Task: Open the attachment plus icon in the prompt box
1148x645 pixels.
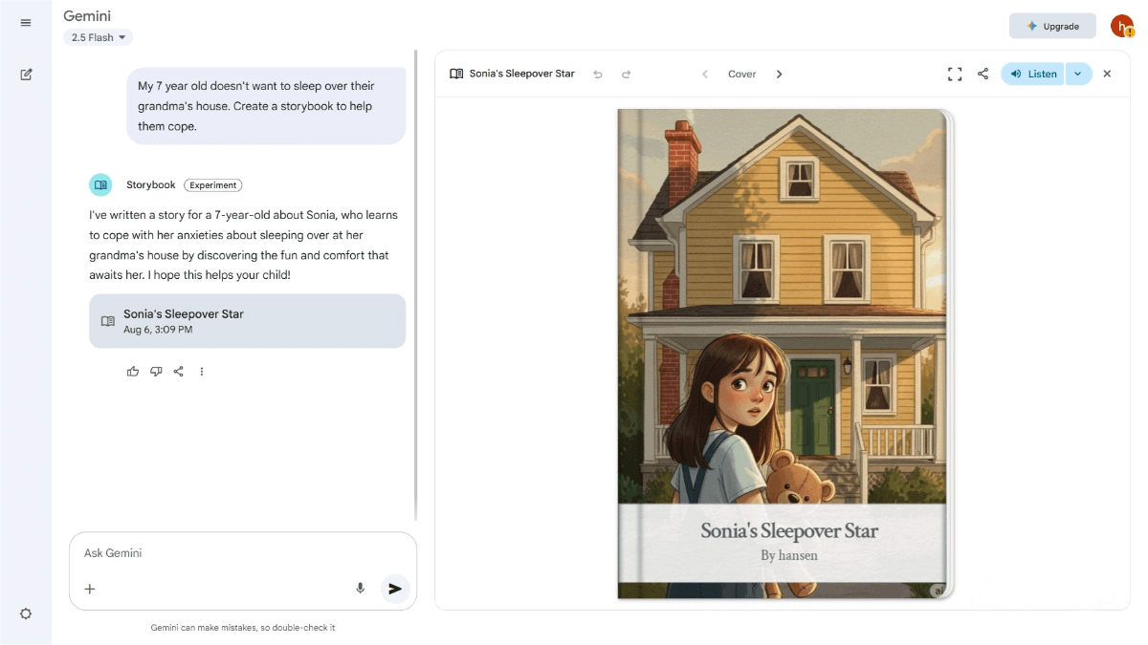Action: pyautogui.click(x=90, y=589)
